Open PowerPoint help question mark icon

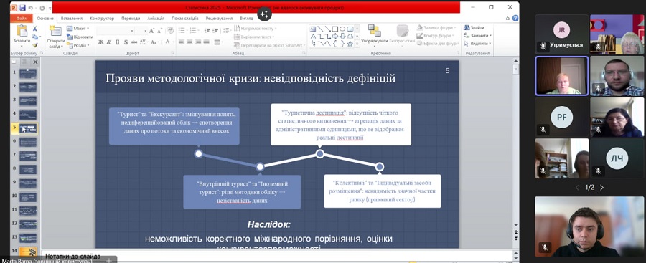(515, 18)
